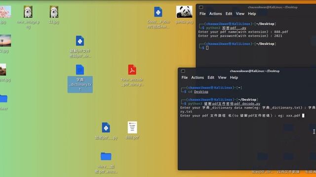
Task: Click the front terminal window menu icon
Action: coord(183,71)
